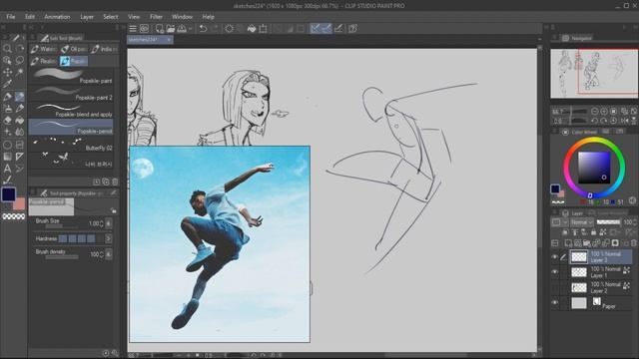Viewport: 639px width, 359px height.
Task: Select the Text tool
Action: point(7,169)
